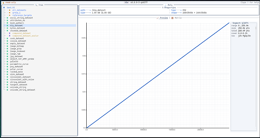Click the green icon of image_bitmap
The width and height of the screenshot is (260, 138).
click(8, 46)
